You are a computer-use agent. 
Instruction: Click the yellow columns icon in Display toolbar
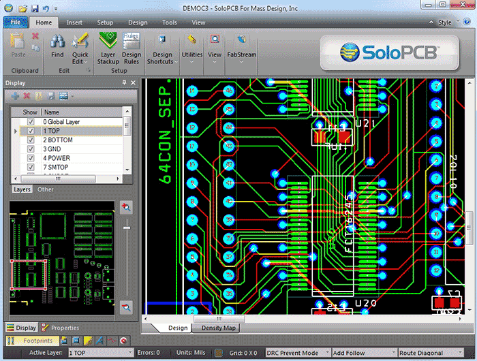(39, 96)
